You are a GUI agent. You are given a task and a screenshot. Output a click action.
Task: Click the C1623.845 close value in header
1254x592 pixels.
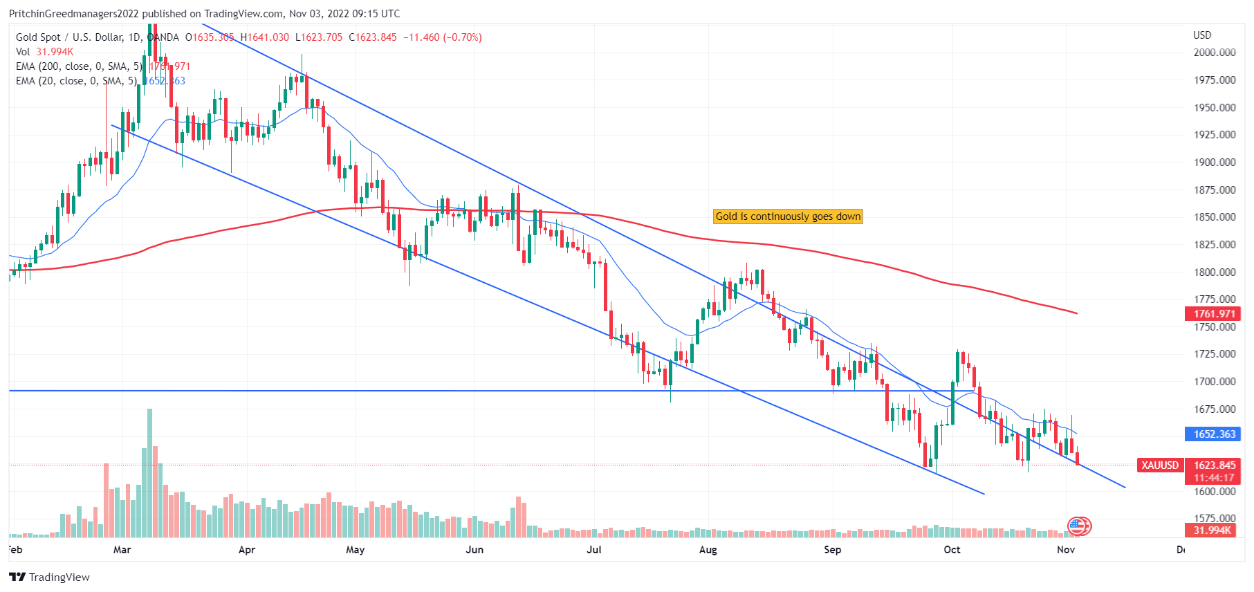tap(373, 37)
